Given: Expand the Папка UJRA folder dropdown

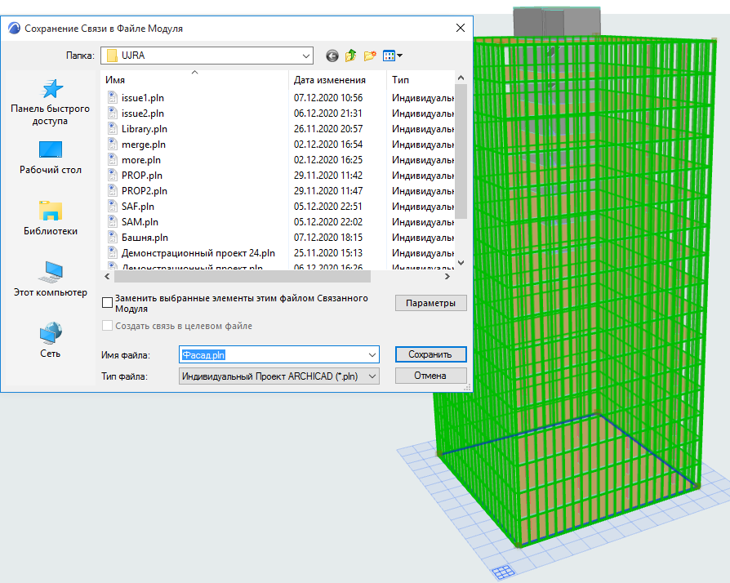Looking at the screenshot, I should point(305,56).
